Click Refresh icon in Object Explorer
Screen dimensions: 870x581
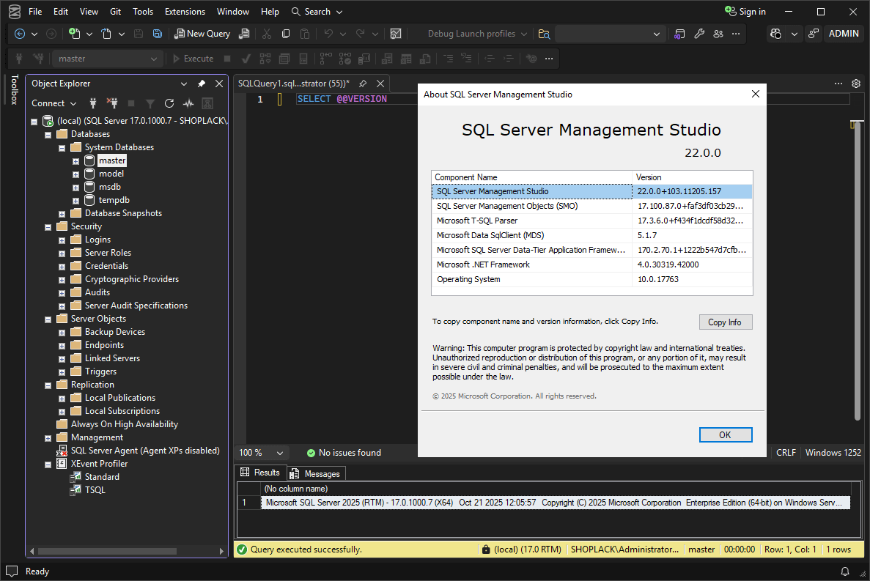point(169,103)
